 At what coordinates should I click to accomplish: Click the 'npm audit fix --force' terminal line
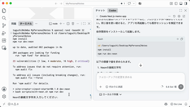click(29, 78)
